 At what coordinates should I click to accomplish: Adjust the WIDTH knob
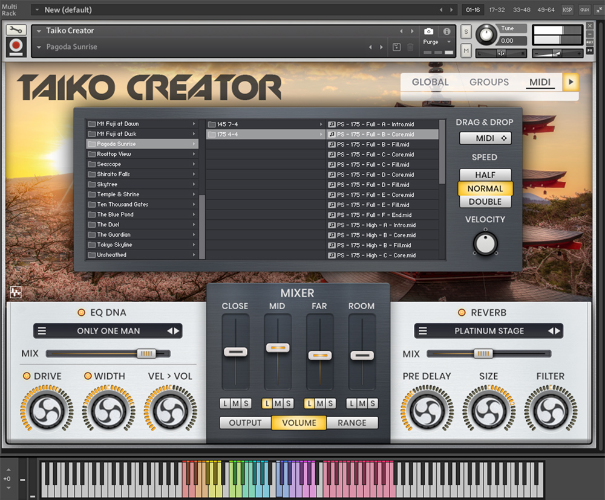[x=109, y=411]
